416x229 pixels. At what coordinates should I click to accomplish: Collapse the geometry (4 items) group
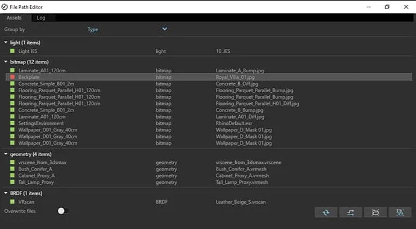pos(6,154)
